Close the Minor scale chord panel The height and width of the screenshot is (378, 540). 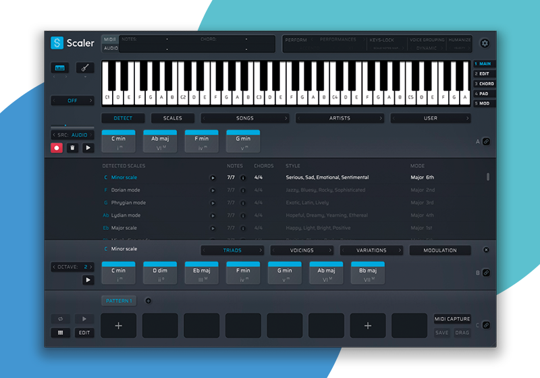coord(486,250)
